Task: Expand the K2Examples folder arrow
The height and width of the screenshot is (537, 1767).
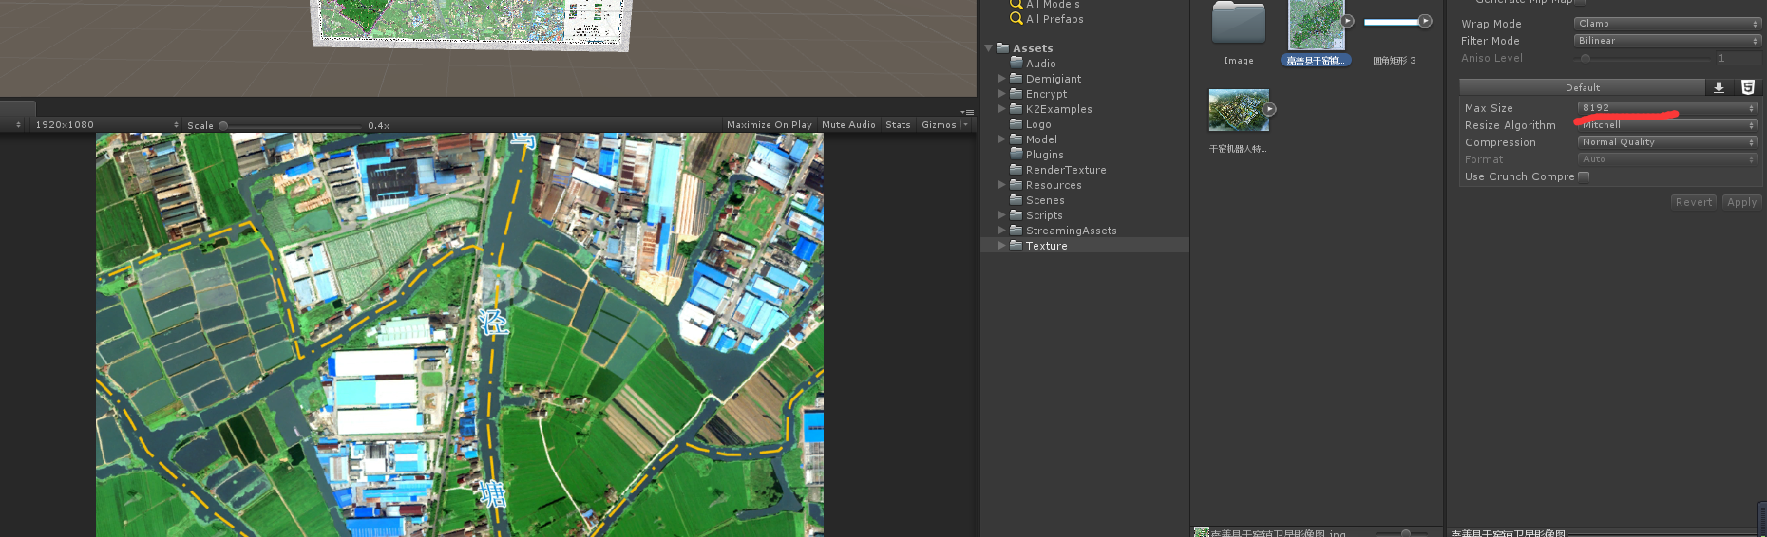Action: [x=1001, y=109]
